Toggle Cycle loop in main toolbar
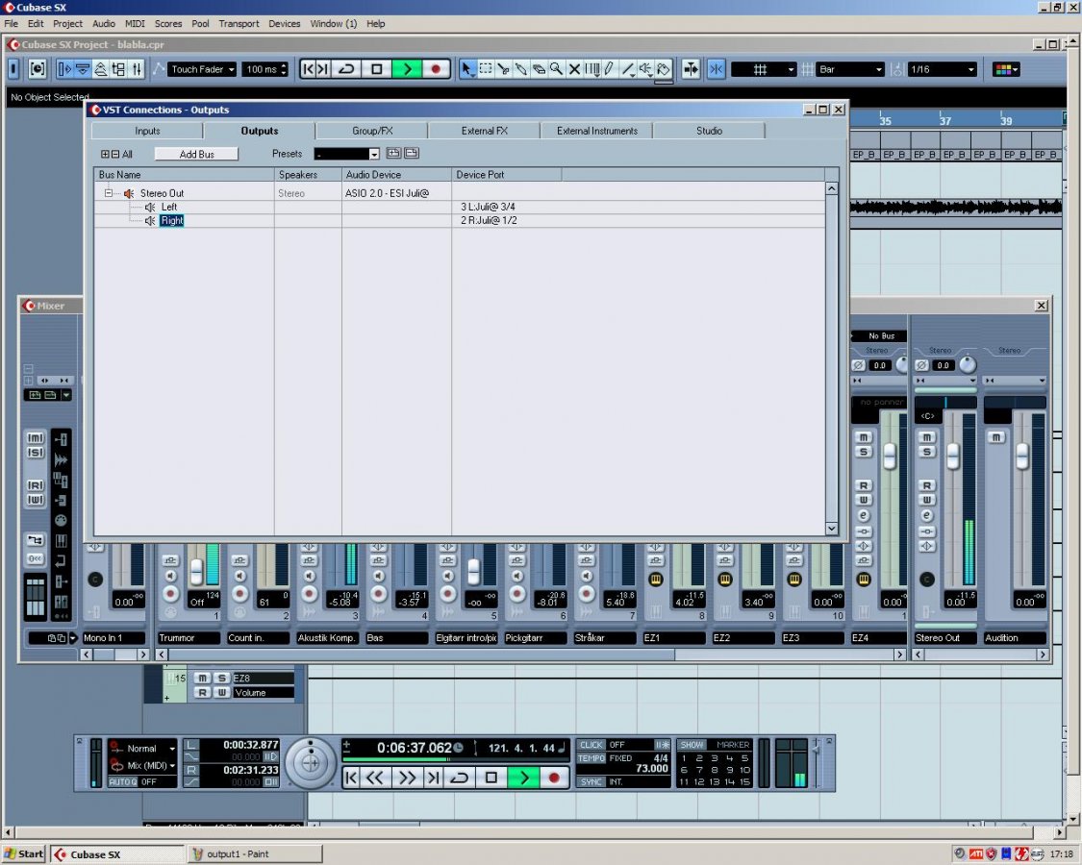Image resolution: width=1082 pixels, height=865 pixels. (x=347, y=69)
